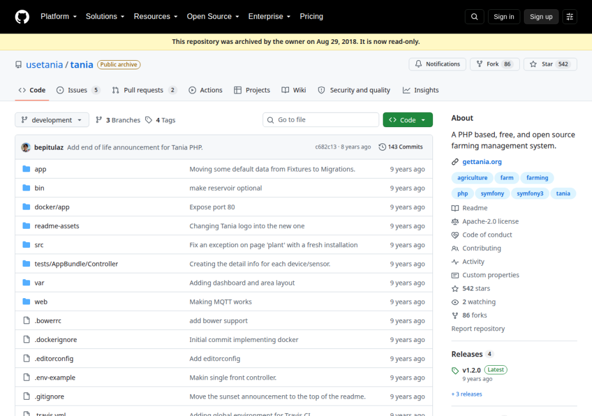Click the Sign in button
This screenshot has width=592, height=416.
point(504,17)
